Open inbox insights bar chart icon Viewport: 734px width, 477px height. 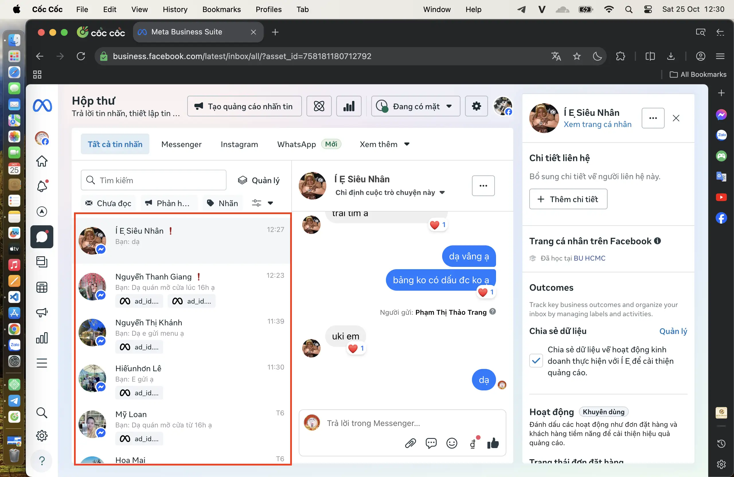point(349,106)
